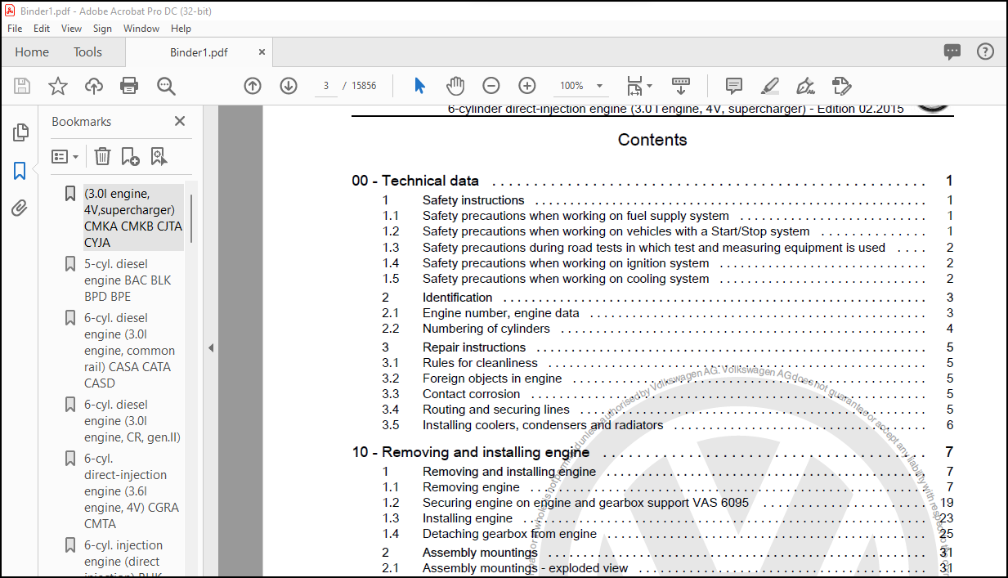
Task: Zoom out with the minus button
Action: pyautogui.click(x=491, y=86)
